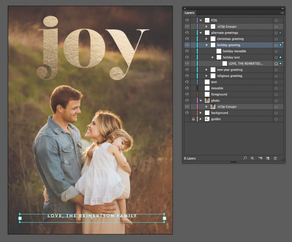Expand the new year greeting sublayer
Screen dimensions: 292x242
pos(206,70)
